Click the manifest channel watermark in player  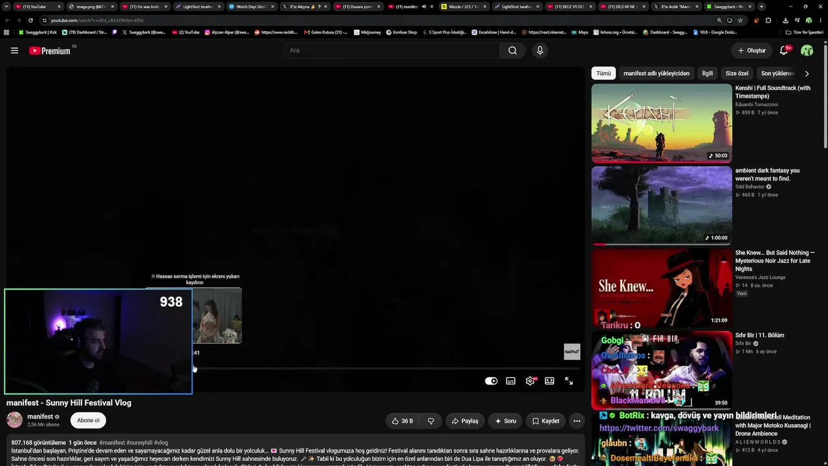tap(572, 351)
